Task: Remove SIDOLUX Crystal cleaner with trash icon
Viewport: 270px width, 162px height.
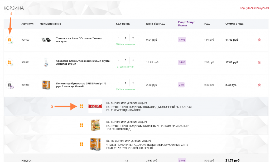Action: click(259, 63)
